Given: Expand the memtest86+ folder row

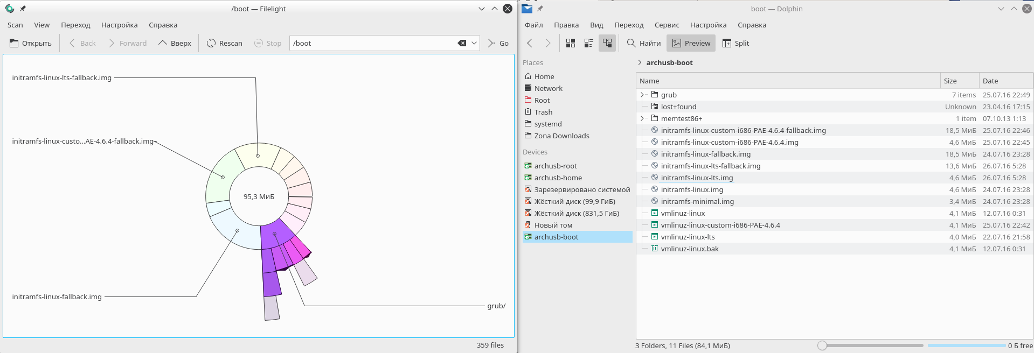Looking at the screenshot, I should pyautogui.click(x=642, y=118).
